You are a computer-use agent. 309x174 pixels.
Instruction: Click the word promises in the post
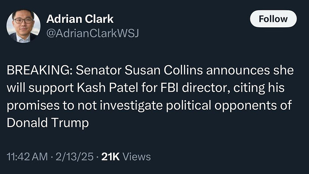click(x=33, y=106)
